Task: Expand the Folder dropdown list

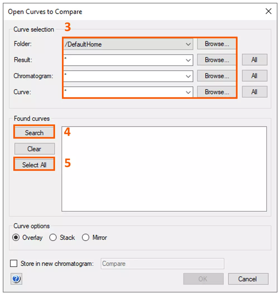Action: [x=188, y=44]
